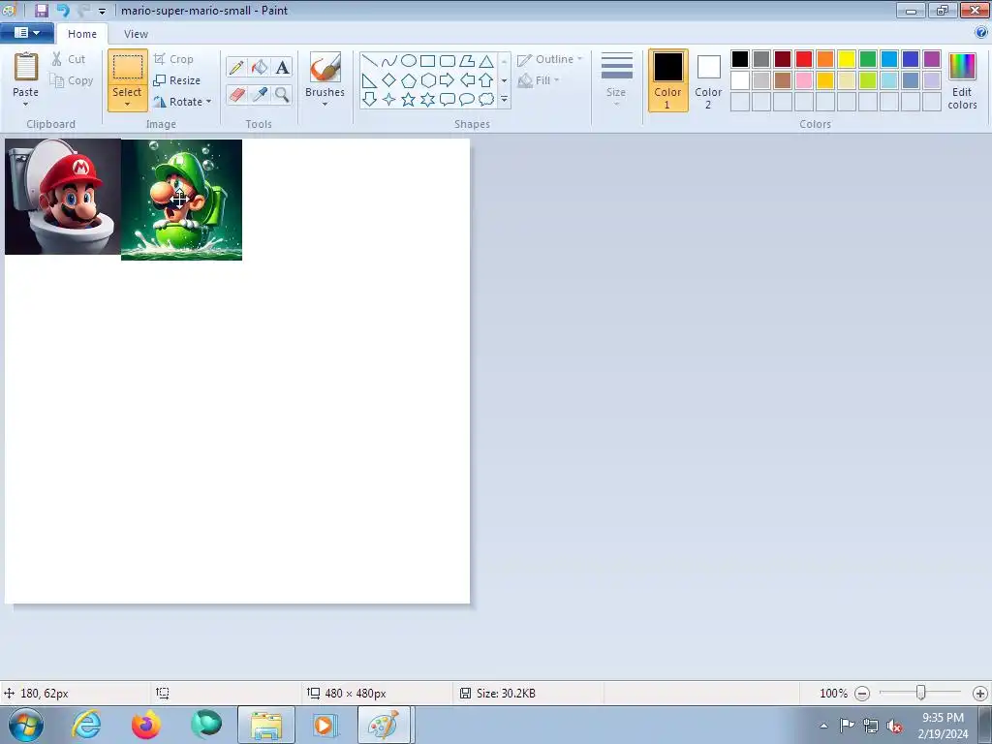Viewport: 992px width, 744px height.
Task: Select the Down arrow shape
Action: click(369, 100)
